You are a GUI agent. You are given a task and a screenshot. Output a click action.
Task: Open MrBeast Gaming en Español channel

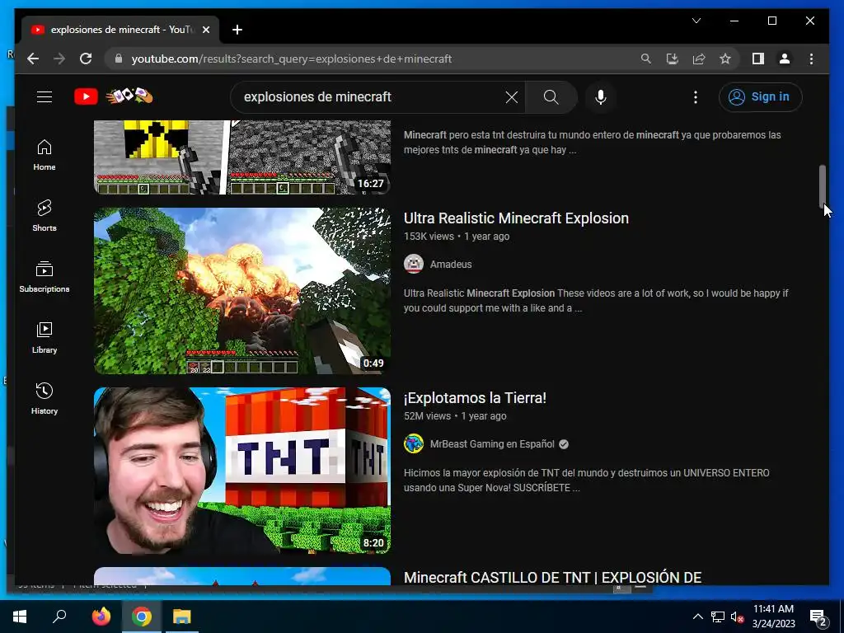pyautogui.click(x=492, y=444)
